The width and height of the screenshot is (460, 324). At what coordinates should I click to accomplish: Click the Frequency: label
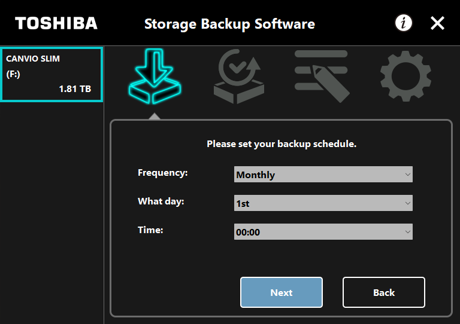162,173
